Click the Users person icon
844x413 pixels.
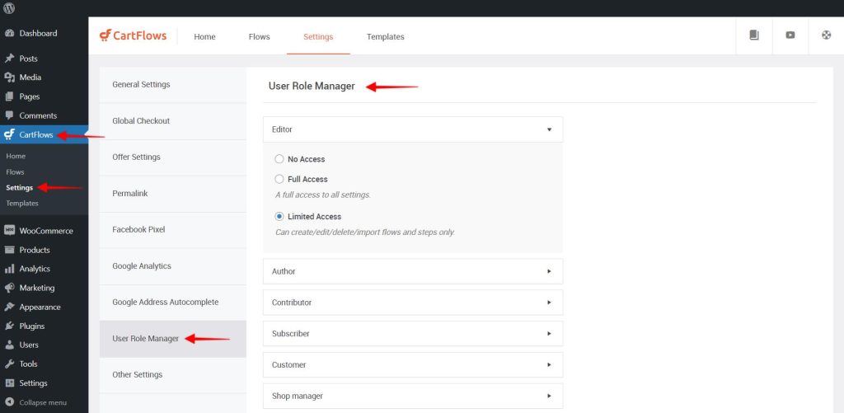[9, 345]
